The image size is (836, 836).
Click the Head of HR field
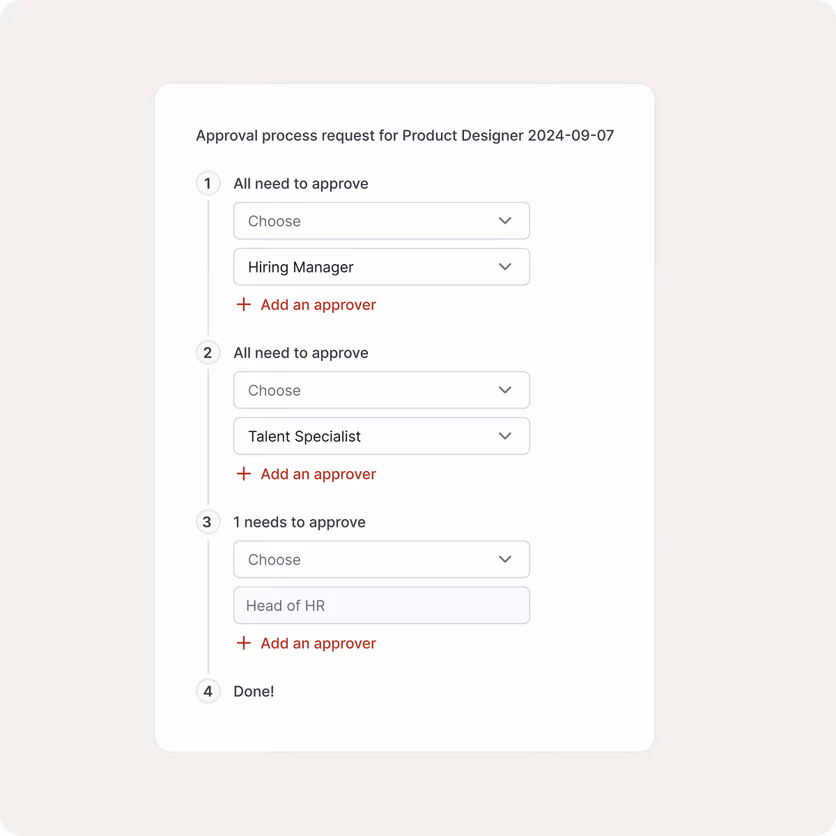click(382, 605)
